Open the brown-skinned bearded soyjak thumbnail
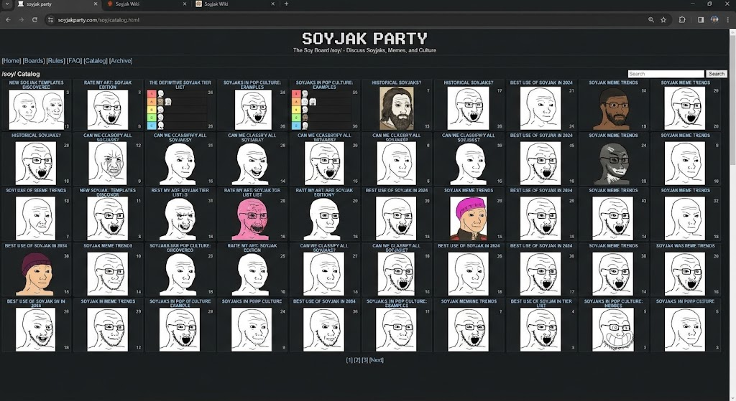 (x=612, y=109)
